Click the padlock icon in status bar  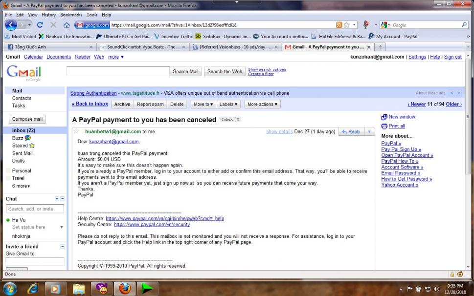click(452, 274)
